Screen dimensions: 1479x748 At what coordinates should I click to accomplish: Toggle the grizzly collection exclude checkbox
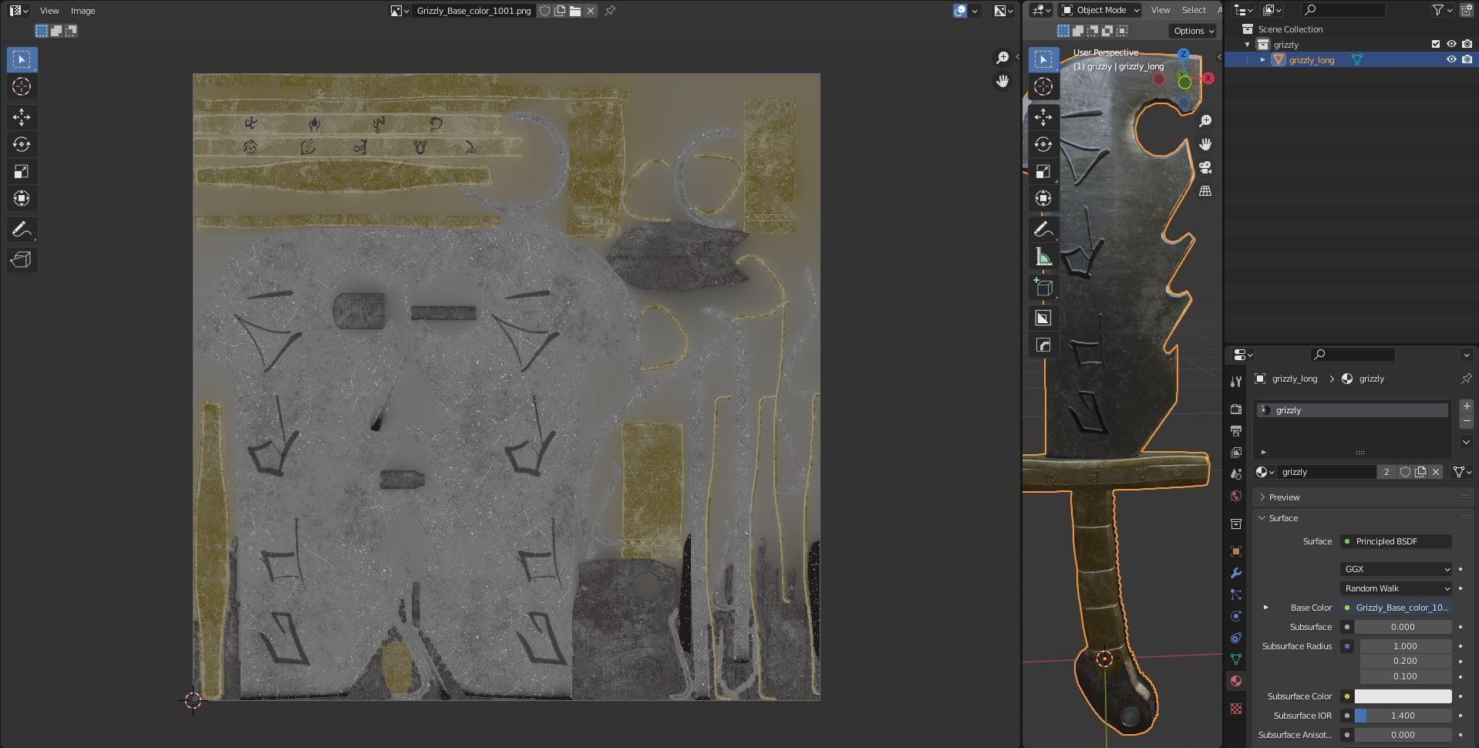click(1436, 45)
